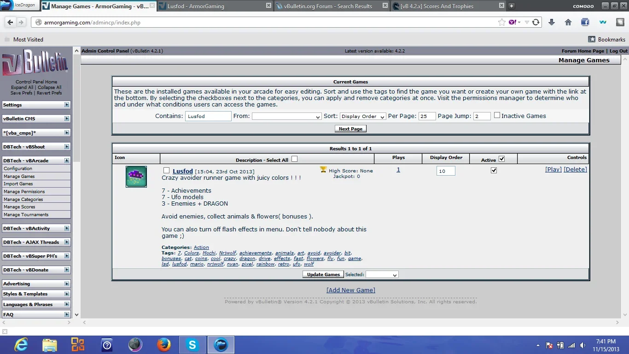Viewport: 629px width, 354px height.
Task: Click the network signal tray icon
Action: 571,345
